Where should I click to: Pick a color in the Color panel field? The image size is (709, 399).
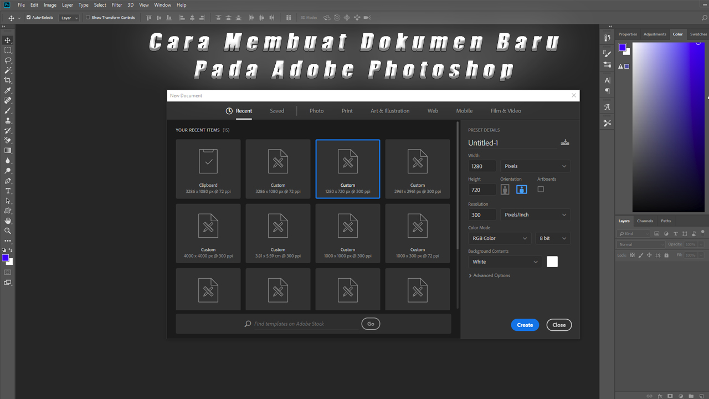[669, 127]
